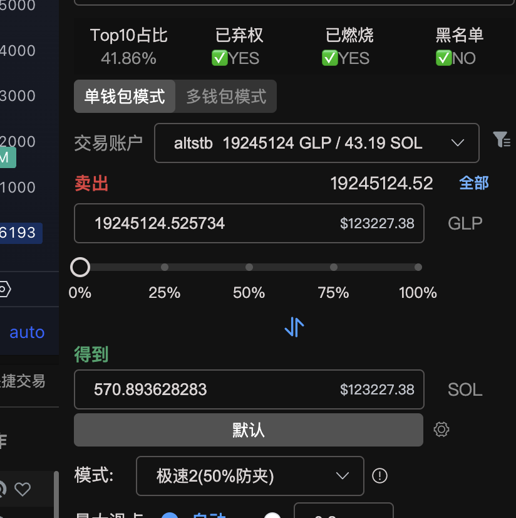Click 全部 to sell entire balance

click(474, 183)
